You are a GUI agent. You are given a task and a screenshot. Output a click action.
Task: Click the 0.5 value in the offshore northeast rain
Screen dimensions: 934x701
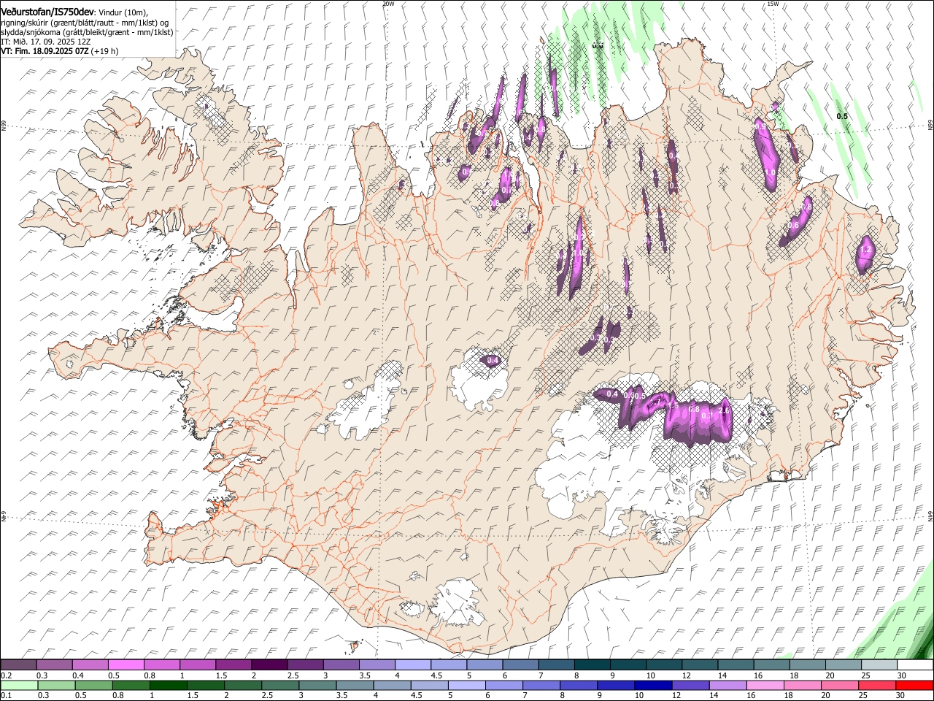(842, 116)
